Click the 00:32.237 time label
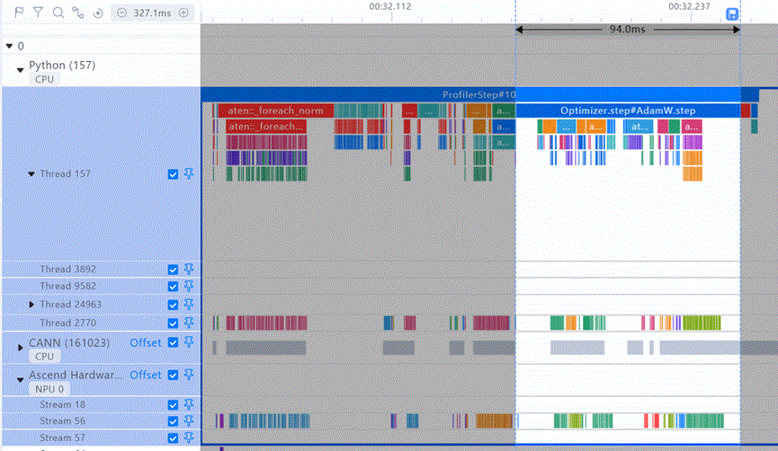This screenshot has width=778, height=451. (689, 6)
